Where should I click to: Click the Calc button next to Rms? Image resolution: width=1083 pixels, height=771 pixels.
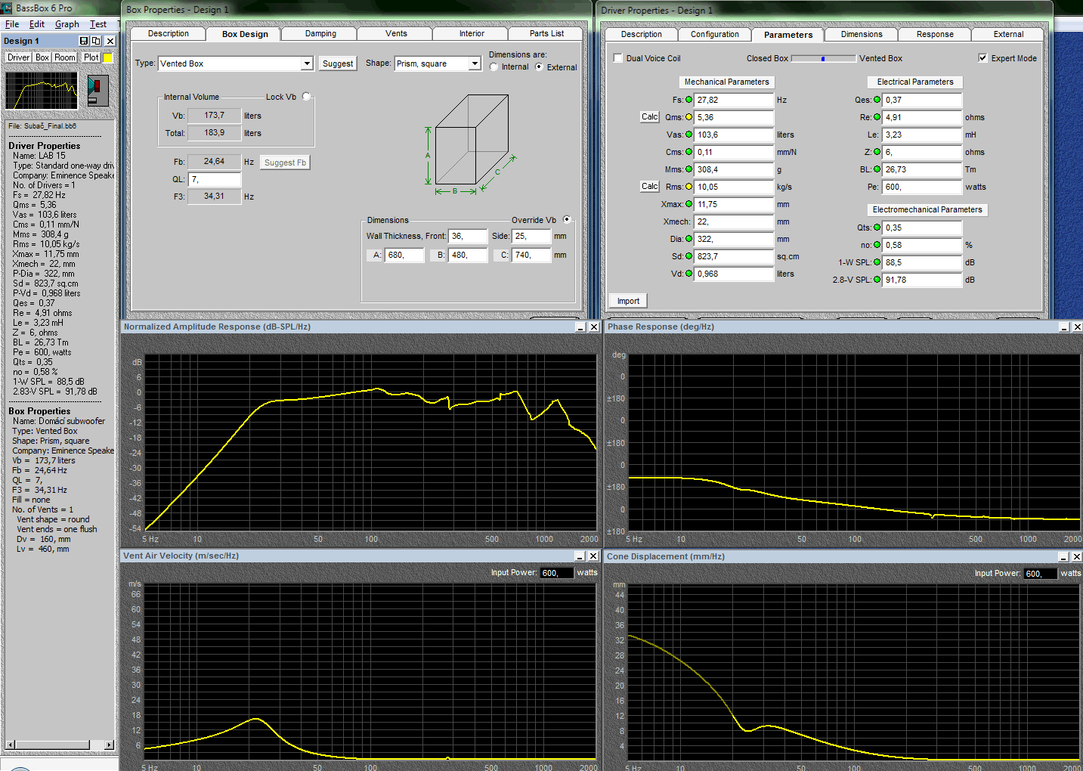[x=650, y=186]
